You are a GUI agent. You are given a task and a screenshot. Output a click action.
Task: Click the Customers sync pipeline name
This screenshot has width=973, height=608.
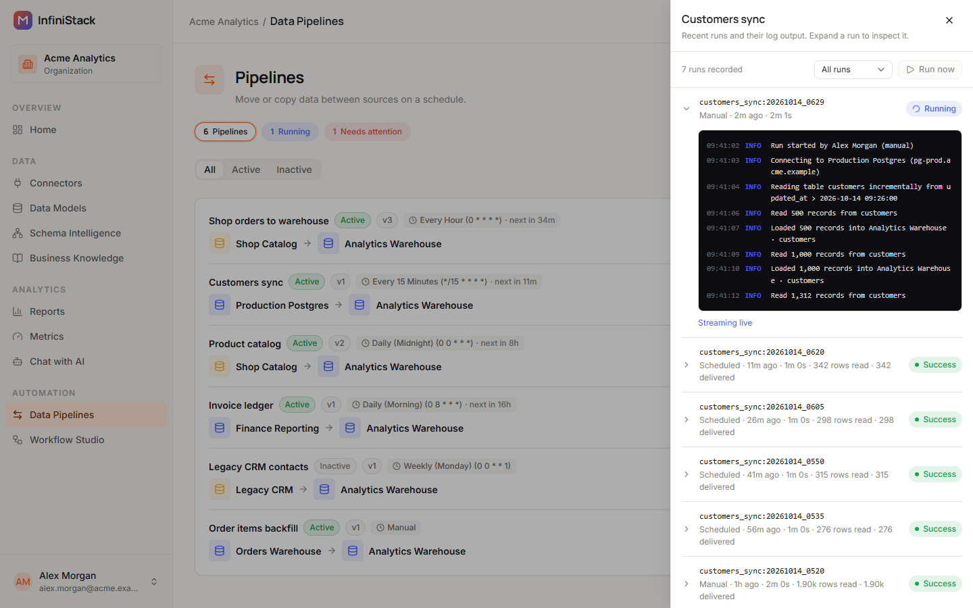tap(246, 282)
